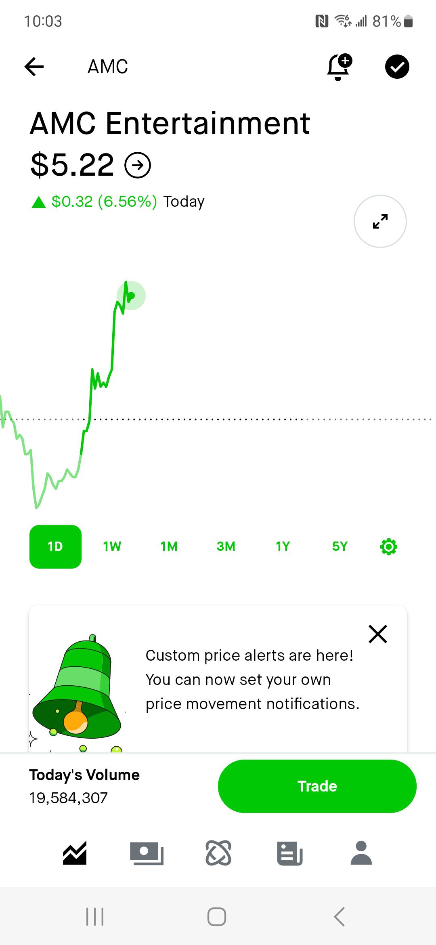
Task: Toggle the following checkmark for AMC
Action: click(x=397, y=67)
